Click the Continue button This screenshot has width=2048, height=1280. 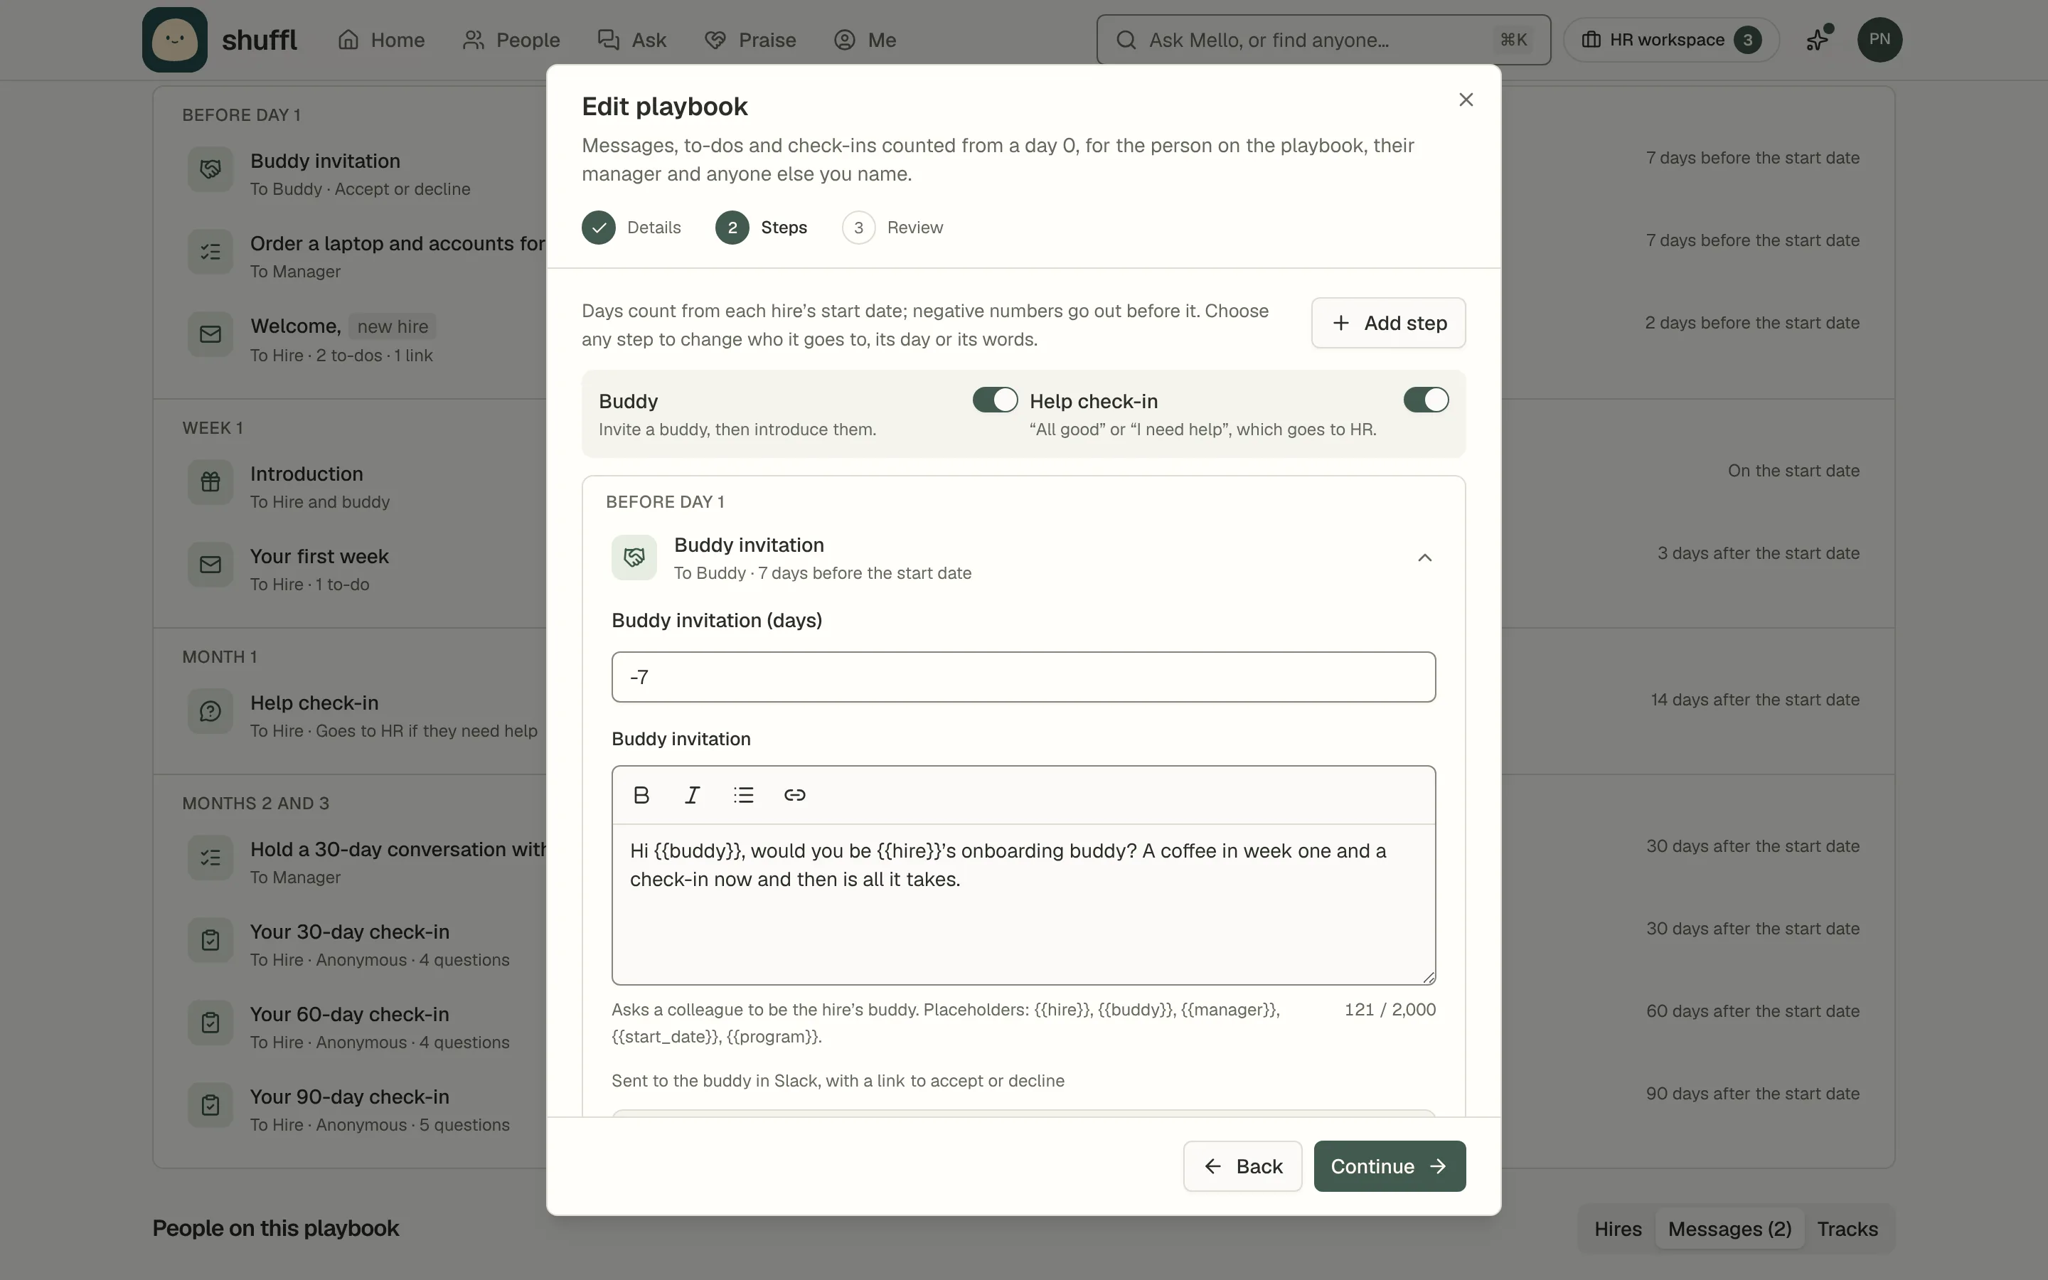click(1390, 1166)
